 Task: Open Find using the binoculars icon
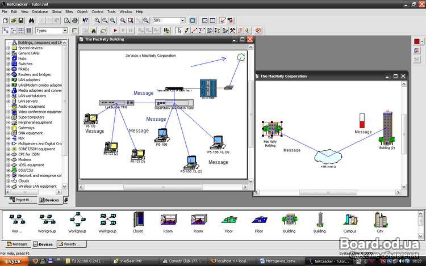[31, 20]
